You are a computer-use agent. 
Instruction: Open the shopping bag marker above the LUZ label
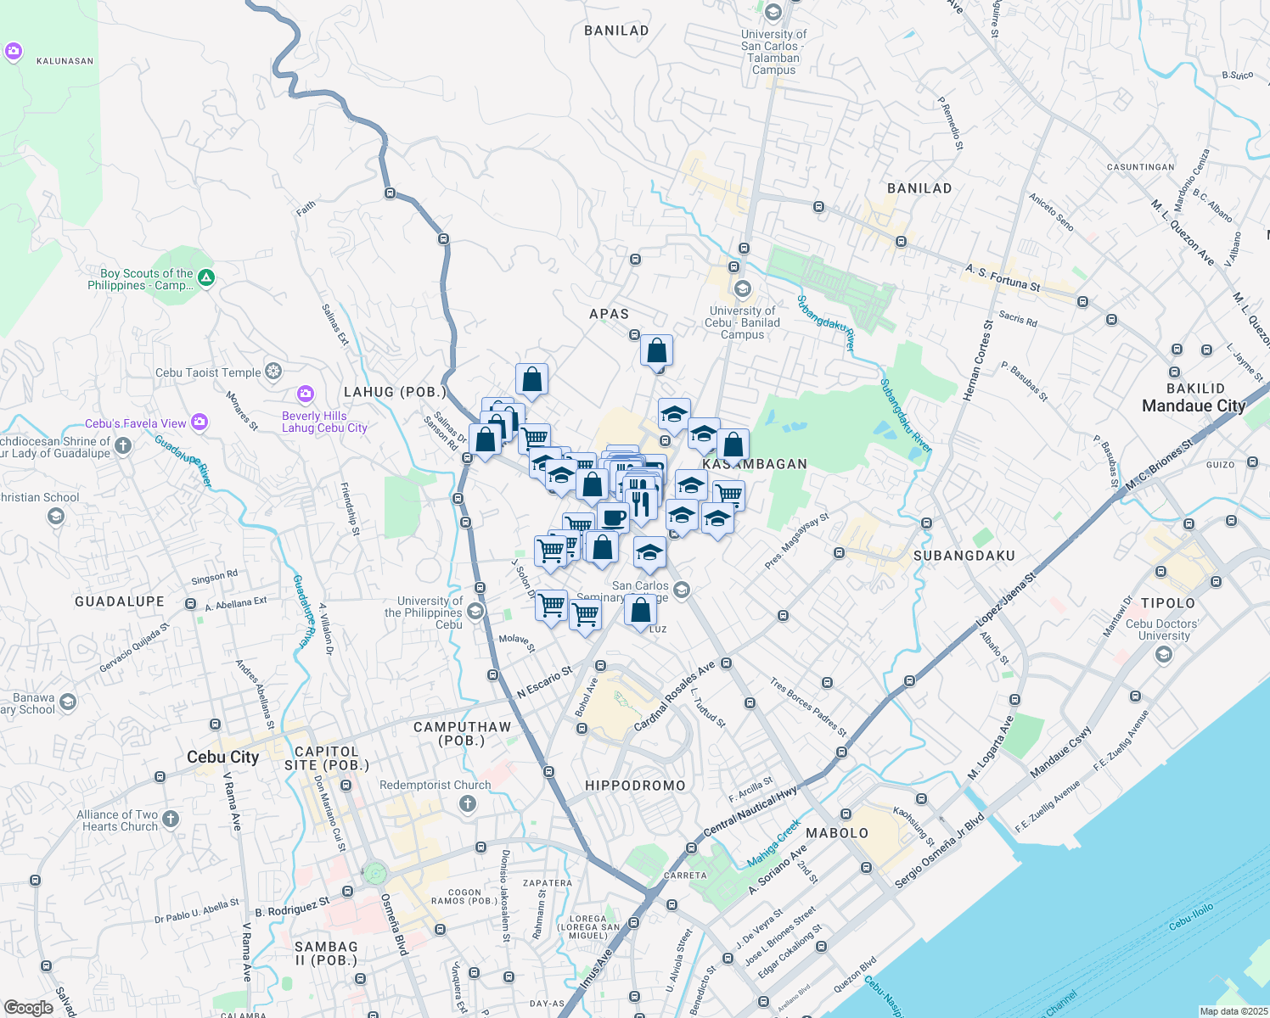pyautogui.click(x=641, y=610)
